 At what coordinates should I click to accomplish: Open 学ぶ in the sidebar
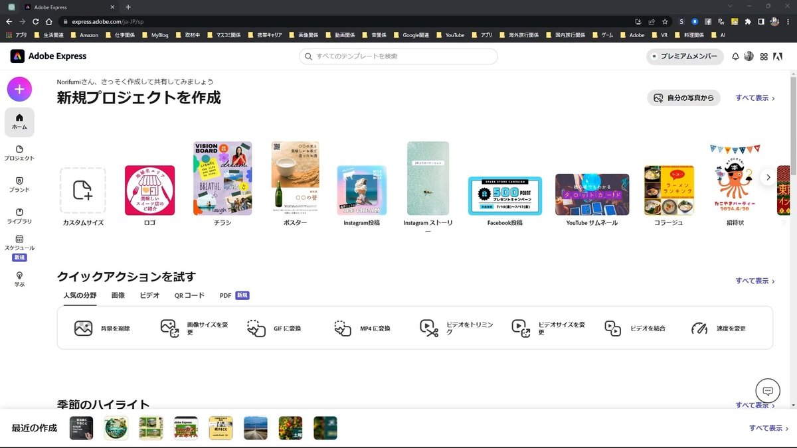[19, 279]
